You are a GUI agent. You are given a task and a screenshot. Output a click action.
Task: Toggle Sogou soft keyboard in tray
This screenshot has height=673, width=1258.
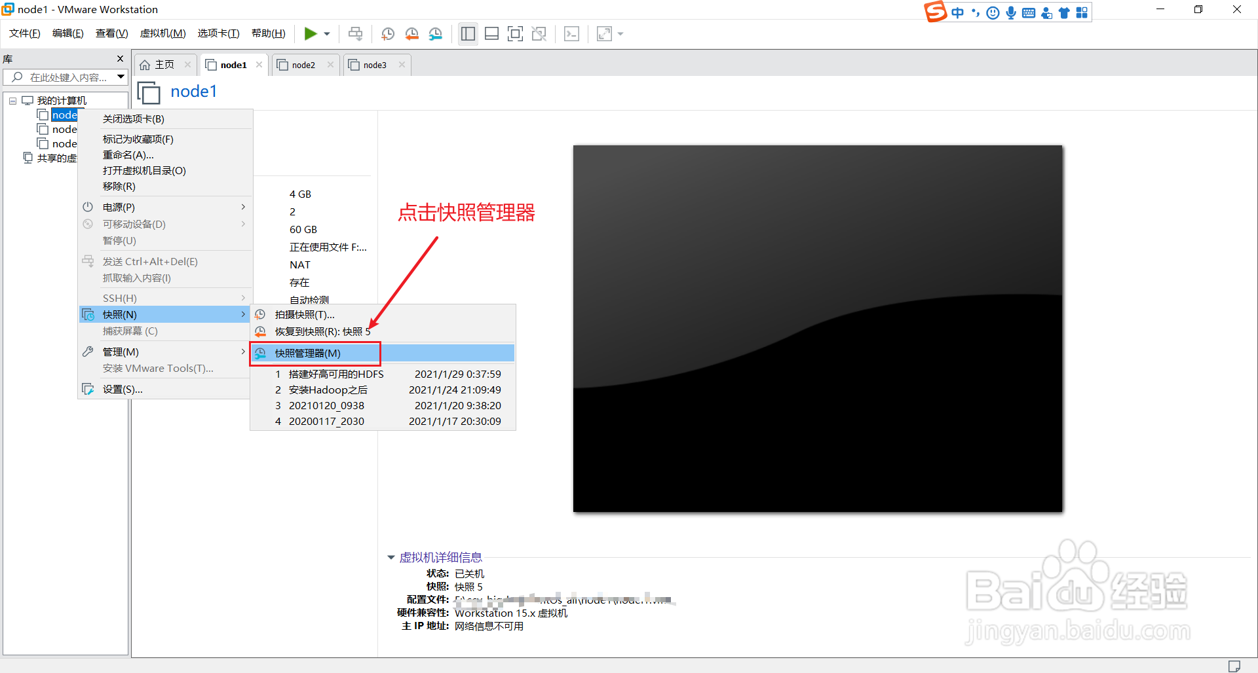1029,12
